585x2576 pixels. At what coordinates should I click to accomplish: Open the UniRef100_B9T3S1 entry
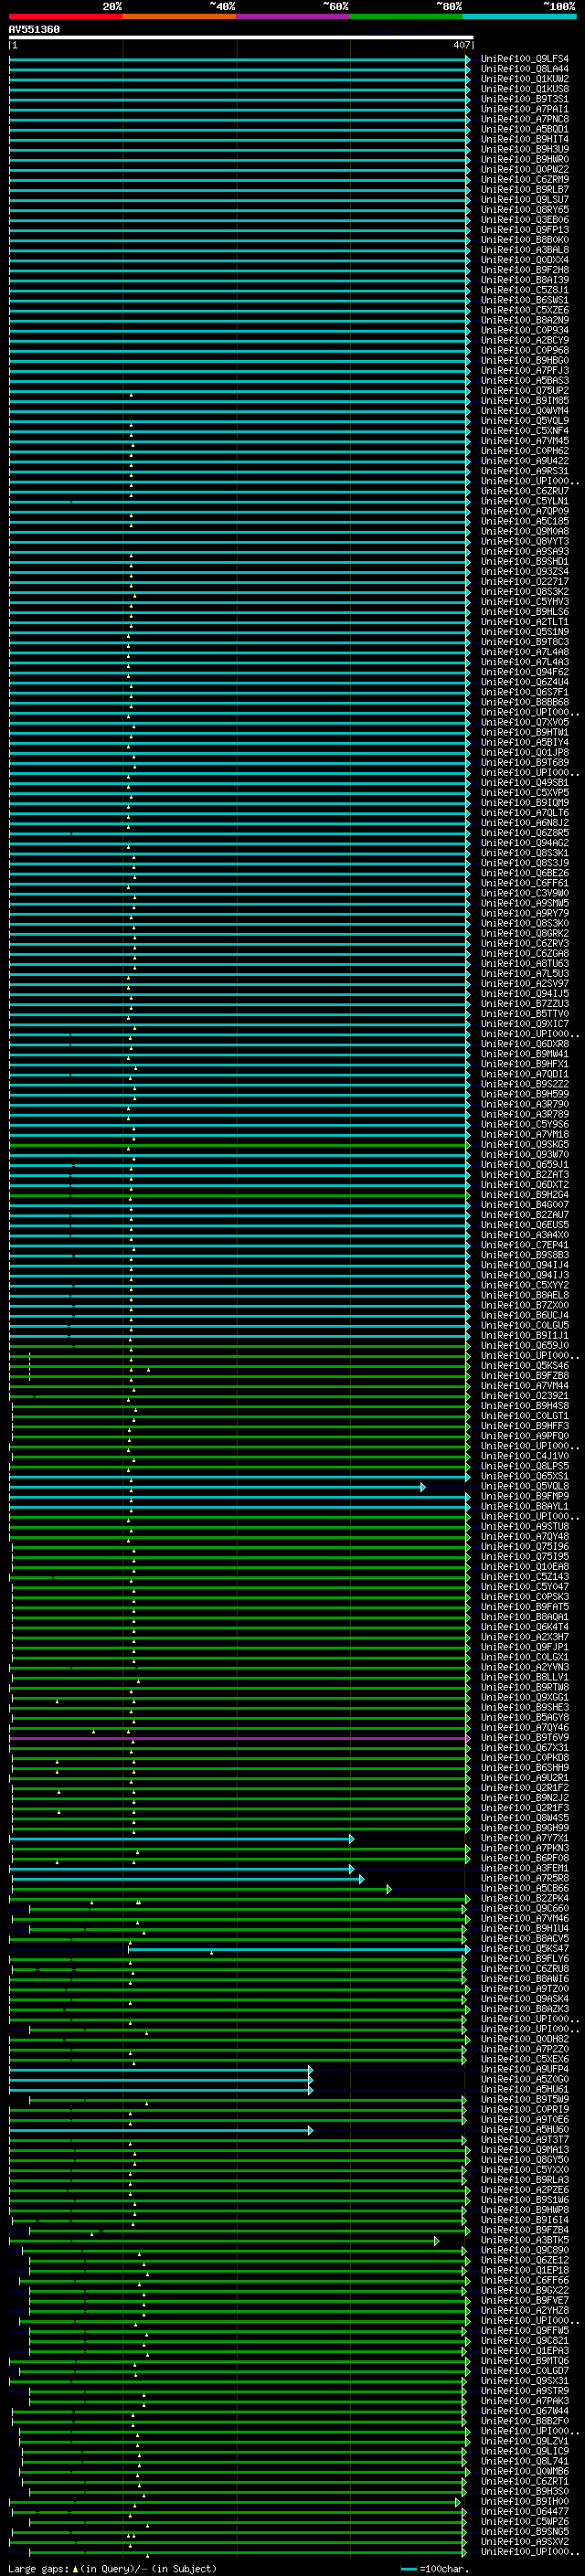[525, 99]
